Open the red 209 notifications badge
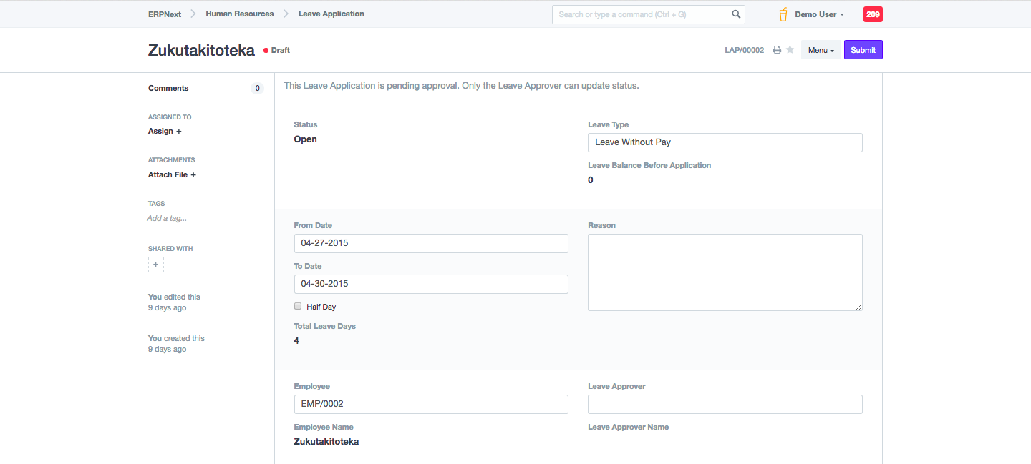The image size is (1031, 464). click(873, 14)
